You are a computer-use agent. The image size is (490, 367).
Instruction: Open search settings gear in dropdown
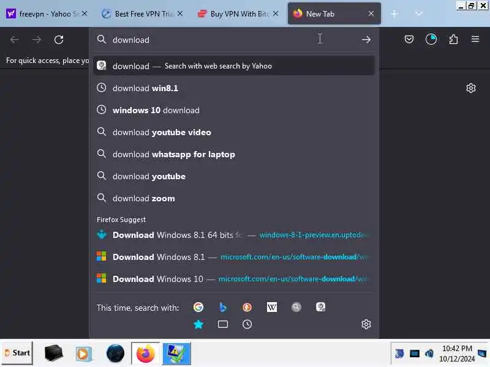pos(366,324)
